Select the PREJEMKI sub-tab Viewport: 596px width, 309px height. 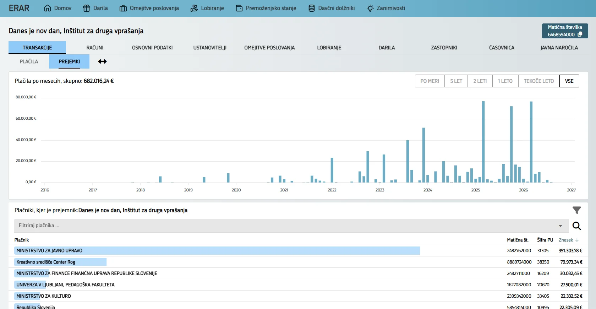69,61
